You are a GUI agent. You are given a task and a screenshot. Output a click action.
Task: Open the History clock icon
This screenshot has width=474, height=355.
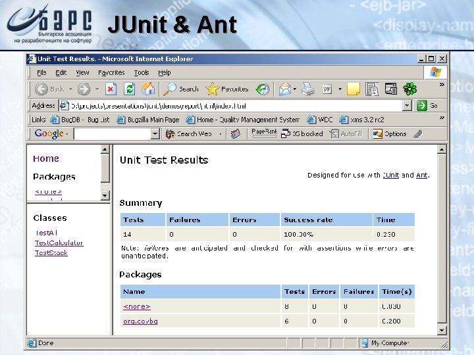(x=263, y=89)
